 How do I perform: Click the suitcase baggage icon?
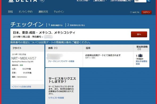click(x=140, y=56)
